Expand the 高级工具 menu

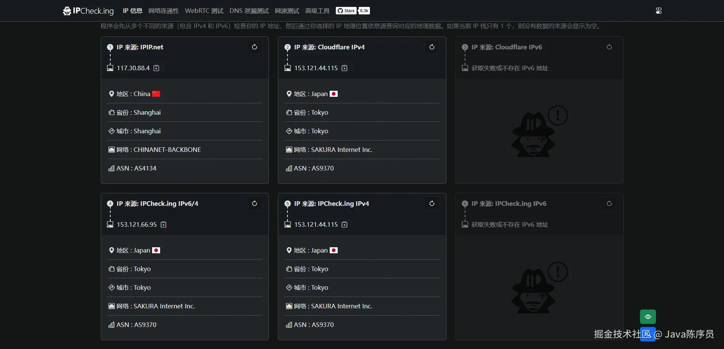click(x=318, y=11)
